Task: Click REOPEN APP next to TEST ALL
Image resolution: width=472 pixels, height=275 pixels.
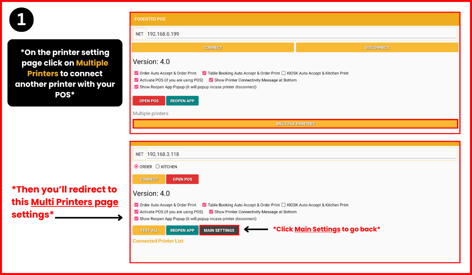Action: point(183,230)
